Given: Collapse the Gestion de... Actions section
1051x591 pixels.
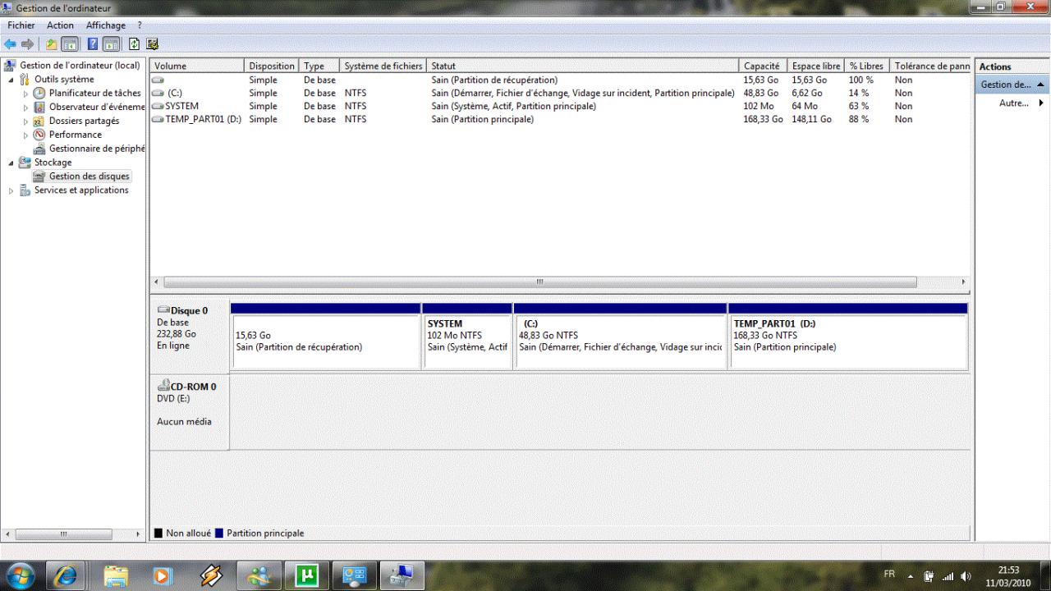Looking at the screenshot, I should click(1041, 85).
